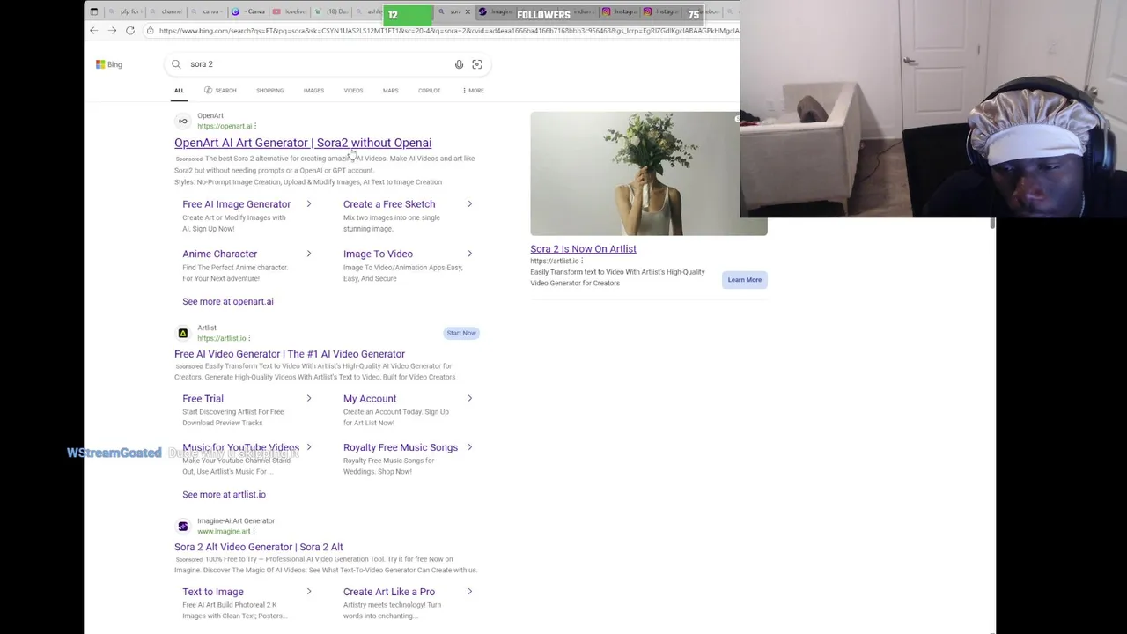
Task: Click the Artlist favicon in second result
Action: click(x=183, y=333)
